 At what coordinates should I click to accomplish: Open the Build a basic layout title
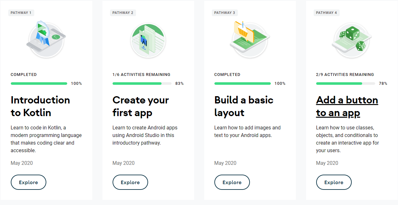pos(244,106)
